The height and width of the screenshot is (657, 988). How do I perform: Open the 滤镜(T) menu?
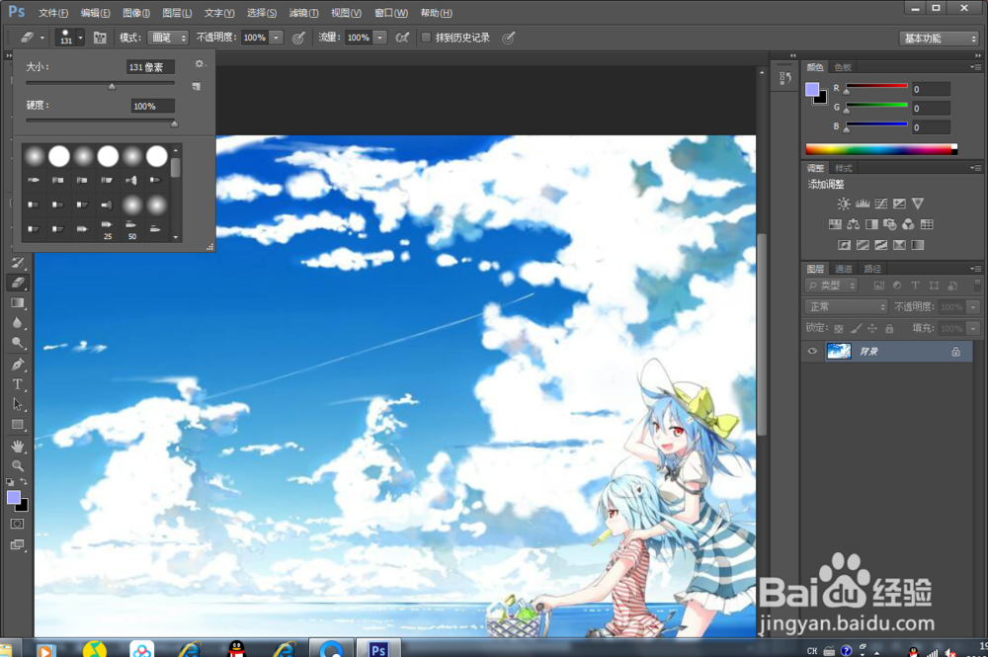pos(303,13)
